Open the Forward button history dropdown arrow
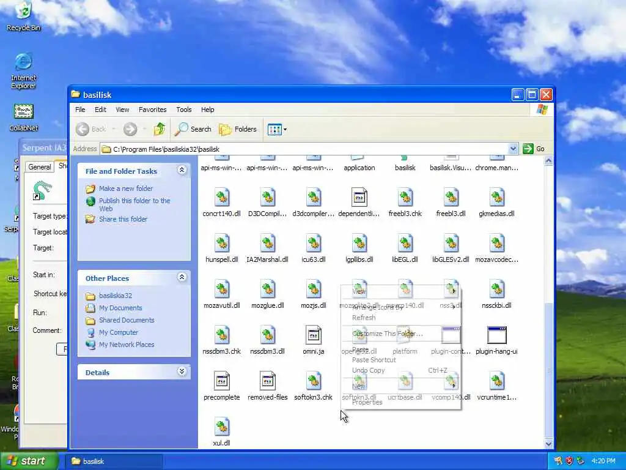Image resolution: width=626 pixels, height=470 pixels. click(144, 129)
